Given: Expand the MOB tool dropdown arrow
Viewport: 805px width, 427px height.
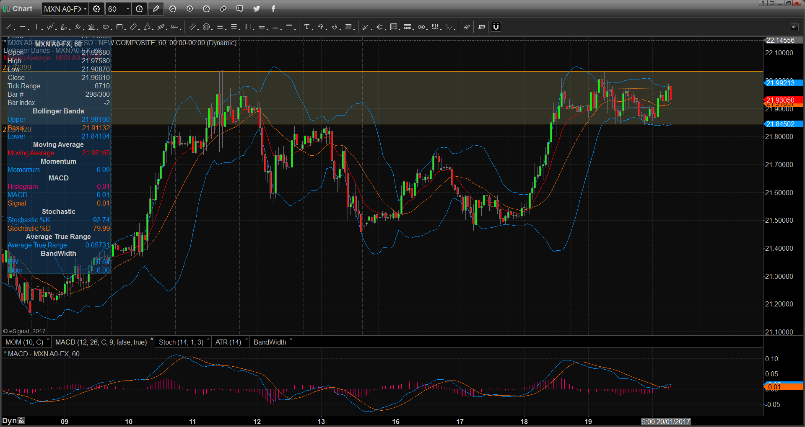Looking at the screenshot, I should (413, 29).
